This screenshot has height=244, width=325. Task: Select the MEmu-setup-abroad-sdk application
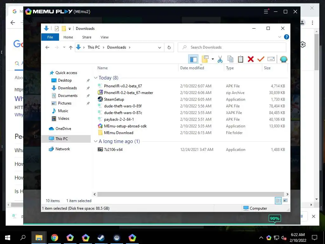125,126
